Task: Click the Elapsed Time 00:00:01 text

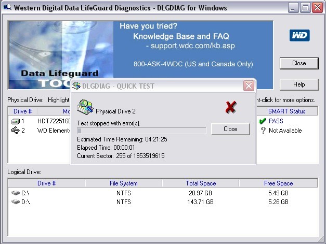Action: pos(106,148)
